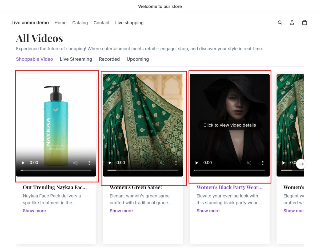Viewport: 320px width, 251px height.
Task: Open the Our Trending Naykaa Fac... title
Action: [x=55, y=187]
